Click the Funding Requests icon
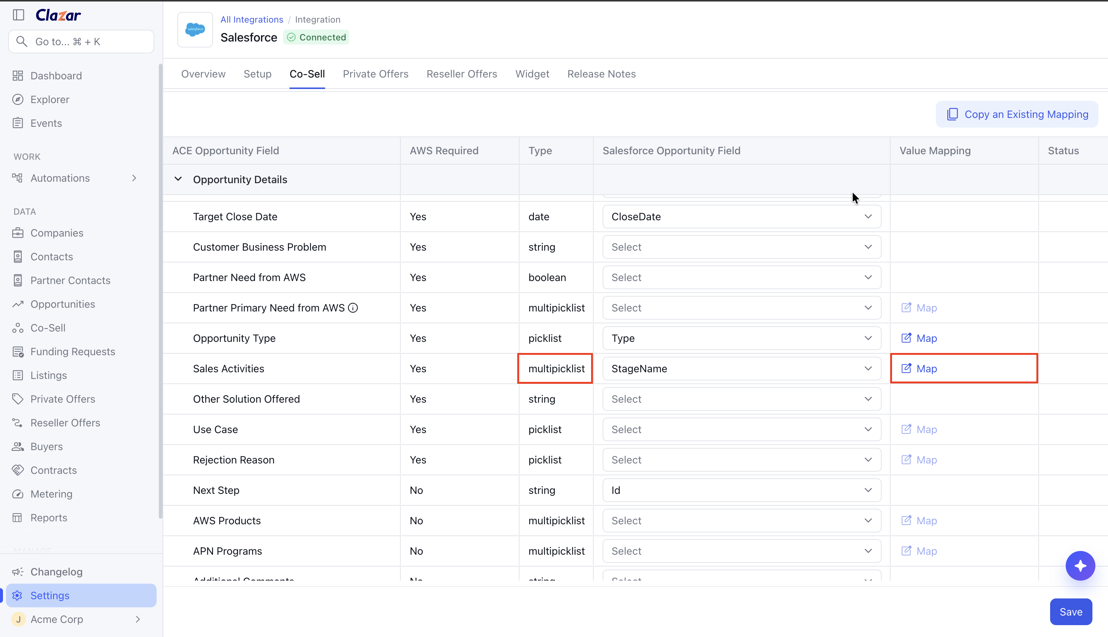This screenshot has height=637, width=1108. pyautogui.click(x=18, y=351)
